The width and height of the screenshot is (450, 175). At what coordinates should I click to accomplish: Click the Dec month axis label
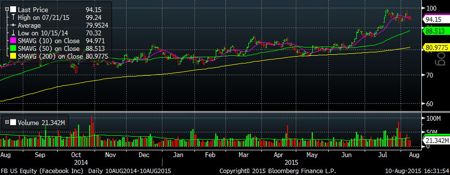pyautogui.click(x=144, y=155)
